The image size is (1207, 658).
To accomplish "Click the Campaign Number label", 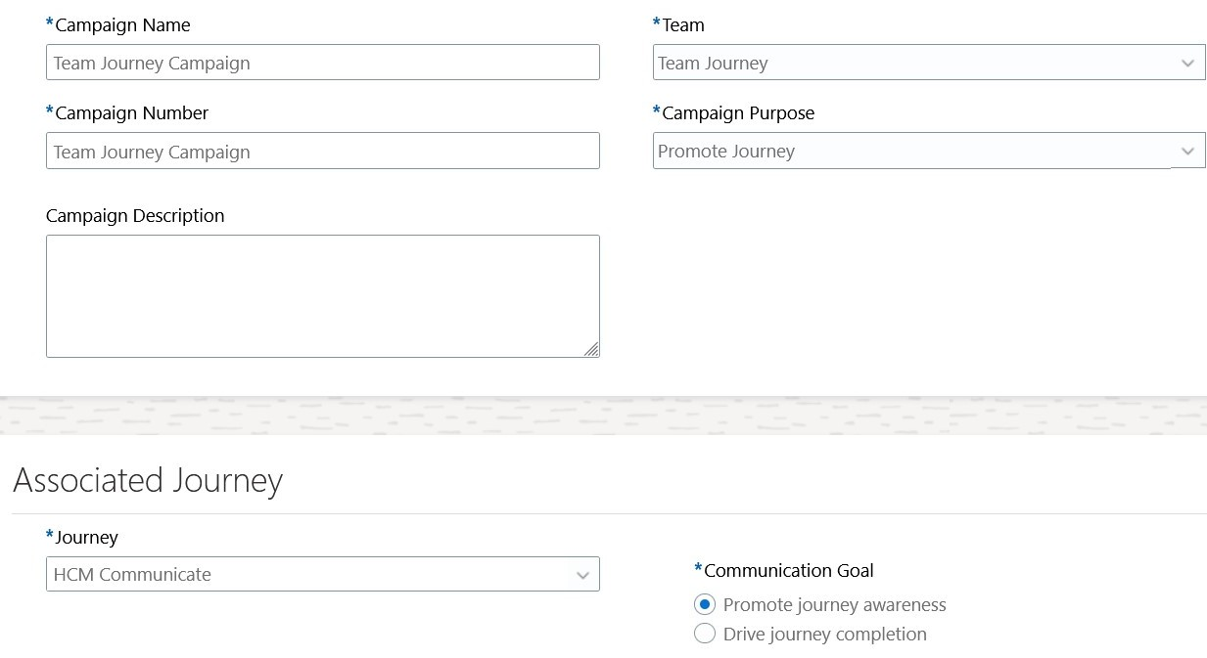I will (131, 113).
